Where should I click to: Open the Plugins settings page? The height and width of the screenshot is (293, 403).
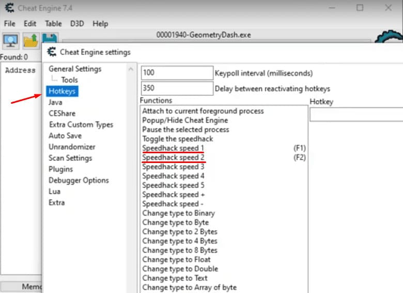(x=60, y=169)
